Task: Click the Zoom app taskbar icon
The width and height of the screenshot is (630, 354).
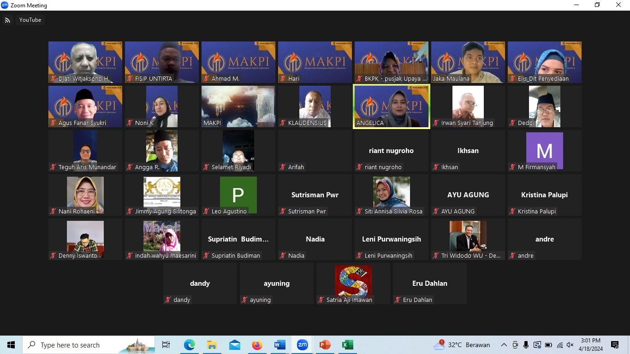Action: coord(302,345)
